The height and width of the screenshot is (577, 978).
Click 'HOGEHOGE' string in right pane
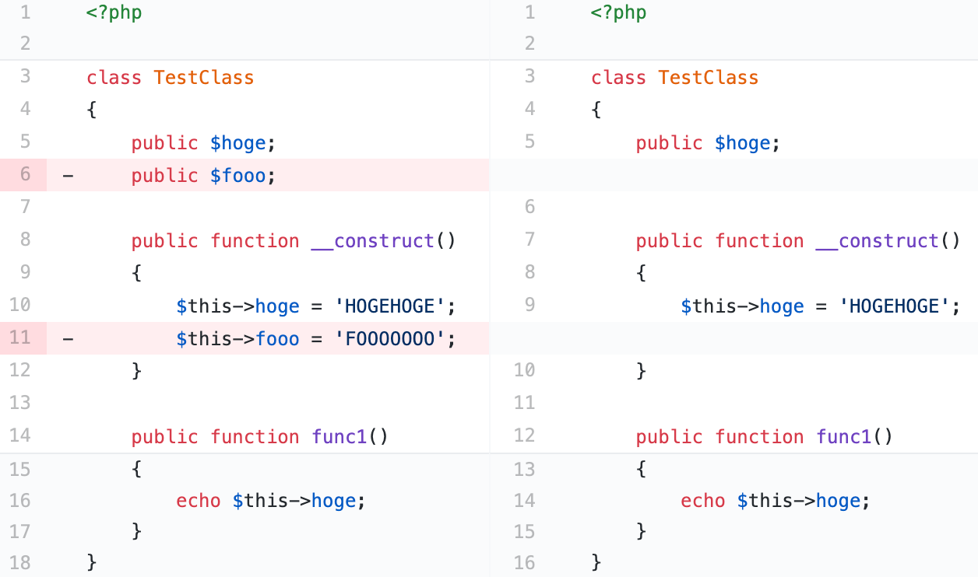click(894, 306)
